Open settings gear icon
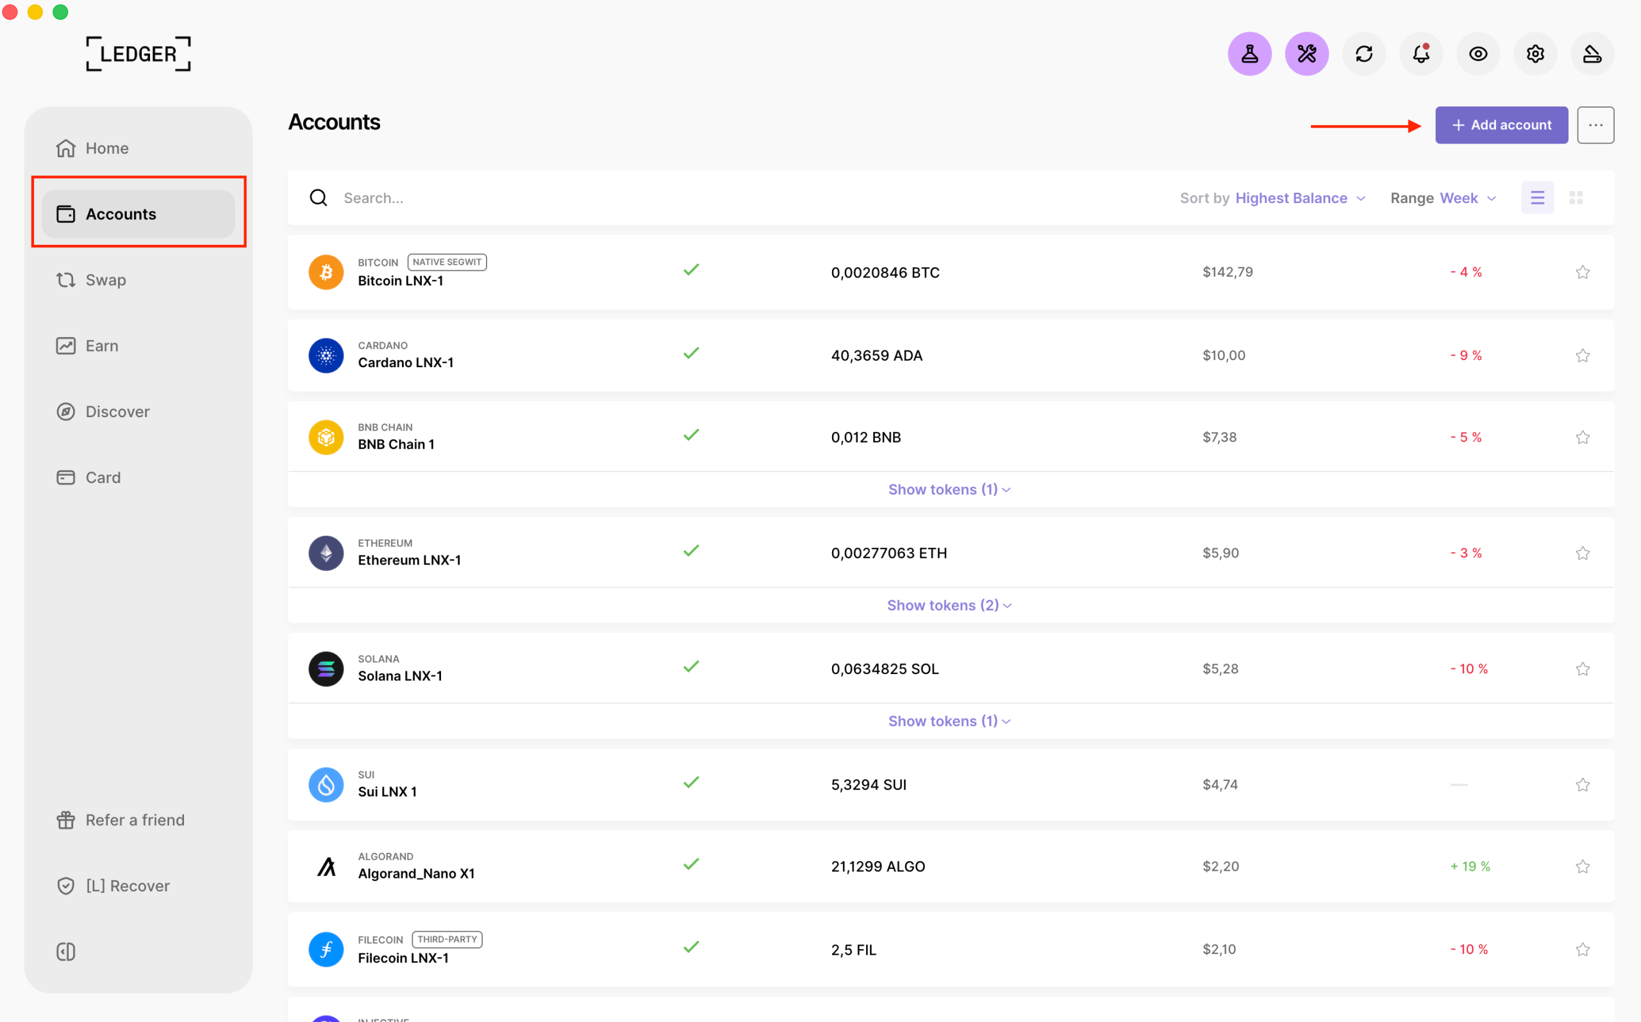Viewport: 1641px width, 1022px height. 1535,54
